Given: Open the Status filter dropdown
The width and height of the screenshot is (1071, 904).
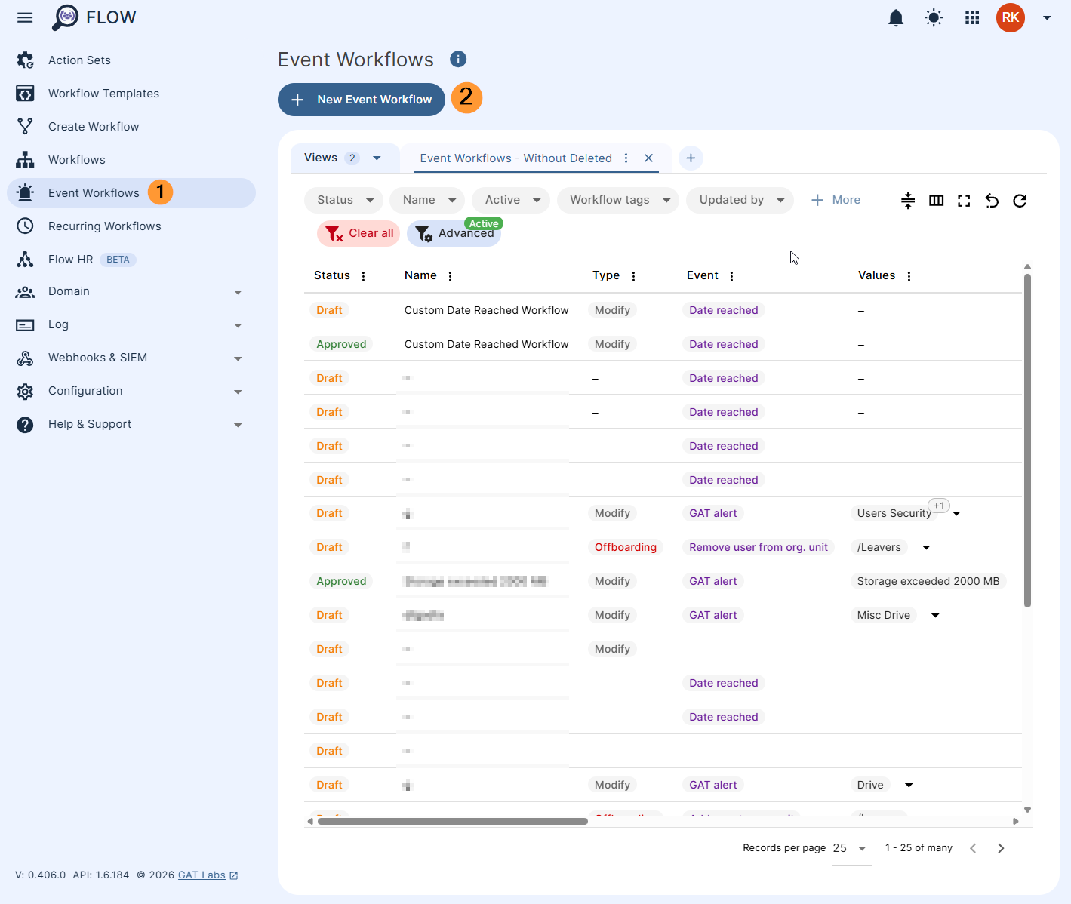Looking at the screenshot, I should click(343, 200).
